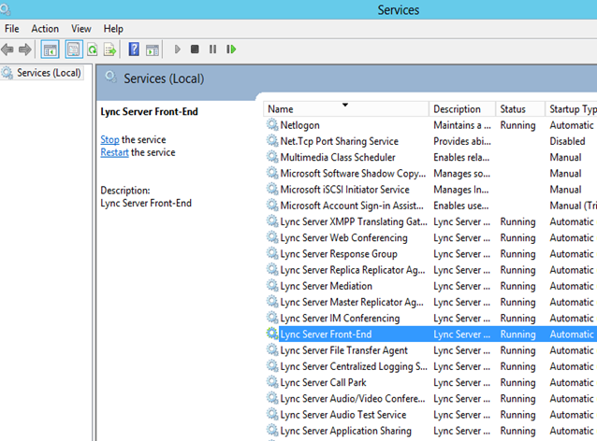Click Services (Local) header in details pane
597x441 pixels.
(x=164, y=78)
